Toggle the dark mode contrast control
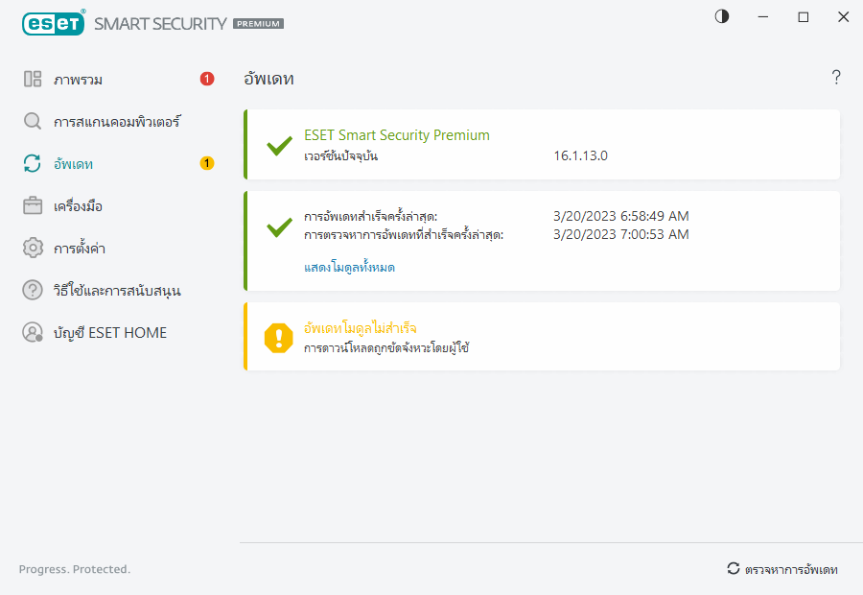Image resolution: width=863 pixels, height=595 pixels. [x=721, y=16]
